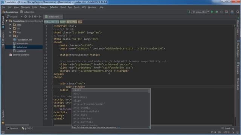Click the External Libraries icon
241x135 pixels.
[11, 55]
